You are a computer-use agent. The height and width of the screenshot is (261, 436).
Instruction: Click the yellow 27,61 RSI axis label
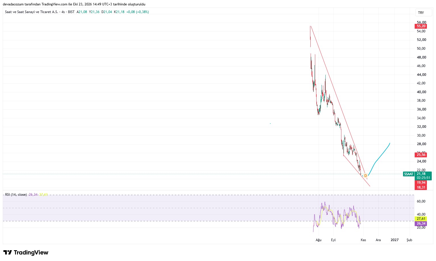pos(421,219)
